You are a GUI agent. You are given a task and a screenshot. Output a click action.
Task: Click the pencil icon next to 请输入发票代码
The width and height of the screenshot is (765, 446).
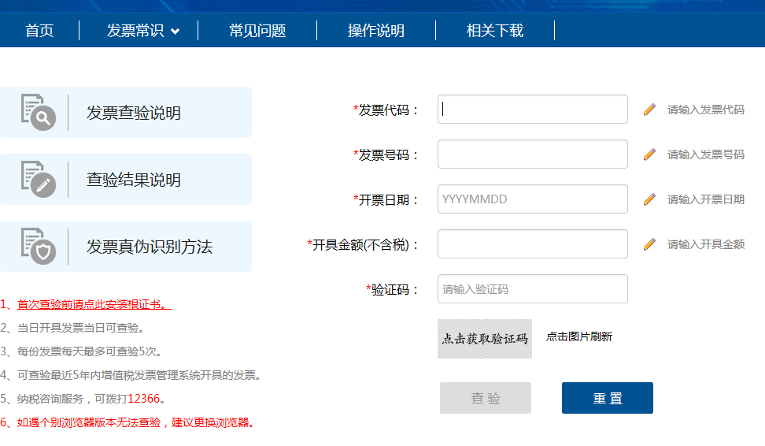tap(649, 110)
